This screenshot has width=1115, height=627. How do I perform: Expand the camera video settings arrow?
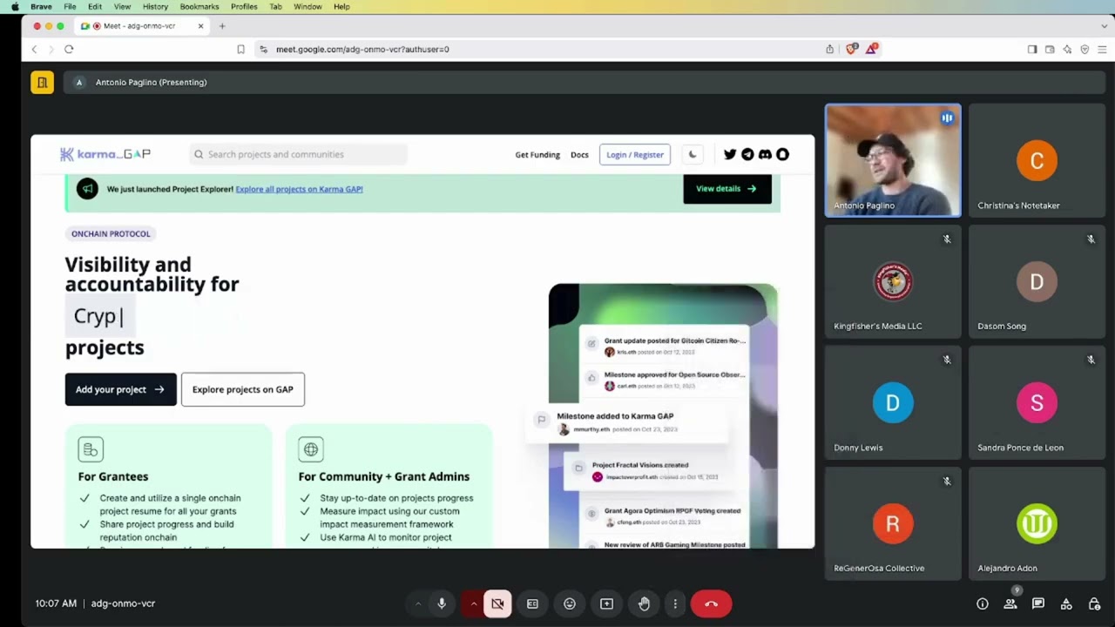(474, 603)
